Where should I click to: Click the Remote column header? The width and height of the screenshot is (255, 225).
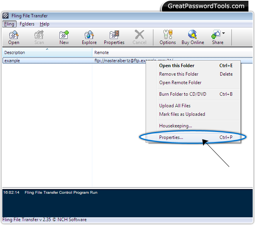tap(172, 52)
